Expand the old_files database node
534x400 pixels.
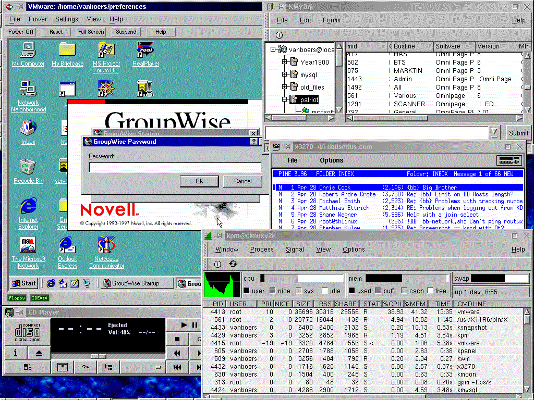tap(284, 87)
